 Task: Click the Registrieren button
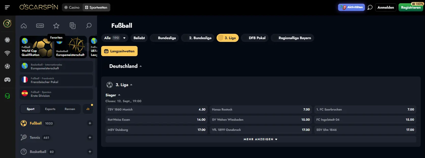tap(410, 7)
